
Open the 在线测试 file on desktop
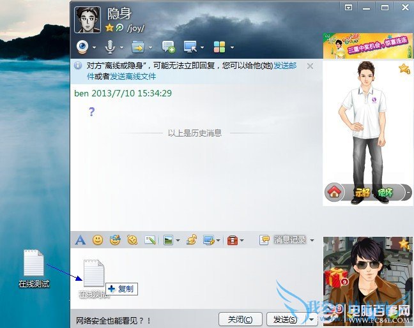34,269
